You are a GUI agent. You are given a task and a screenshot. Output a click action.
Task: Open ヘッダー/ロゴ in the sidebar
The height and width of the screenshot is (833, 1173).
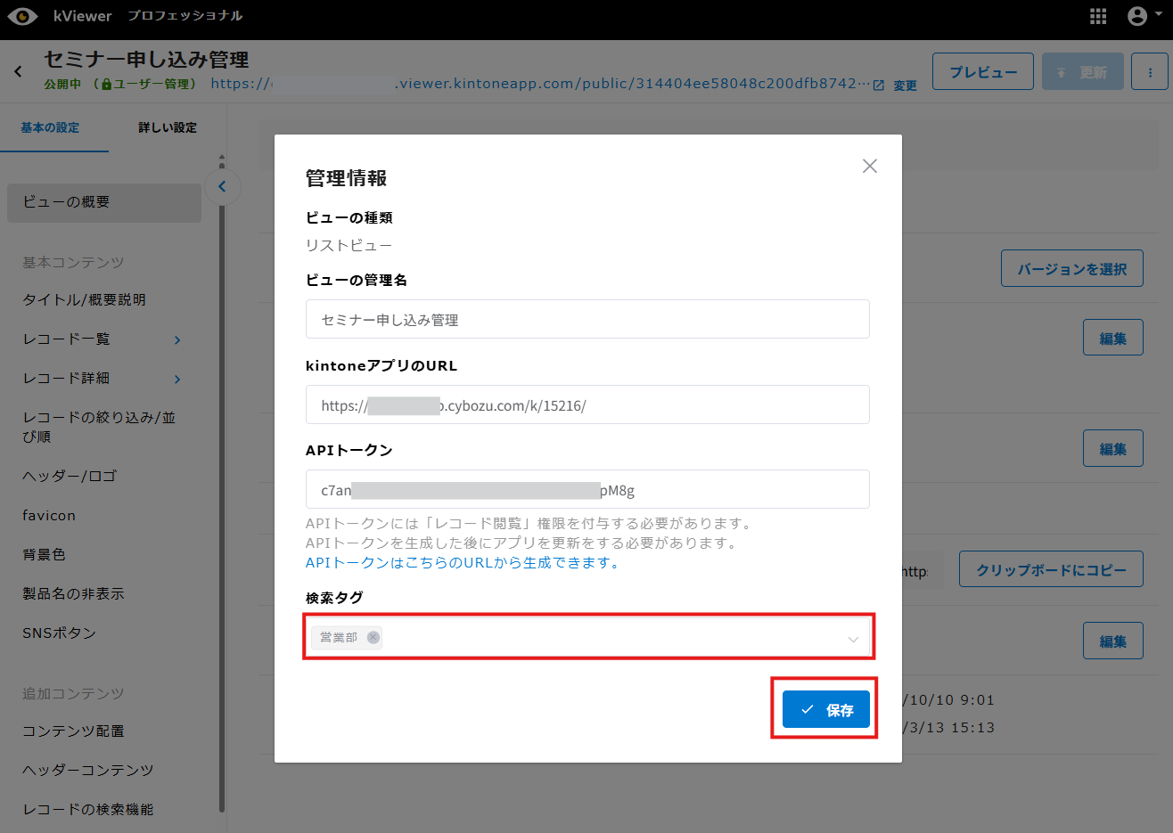pos(70,477)
